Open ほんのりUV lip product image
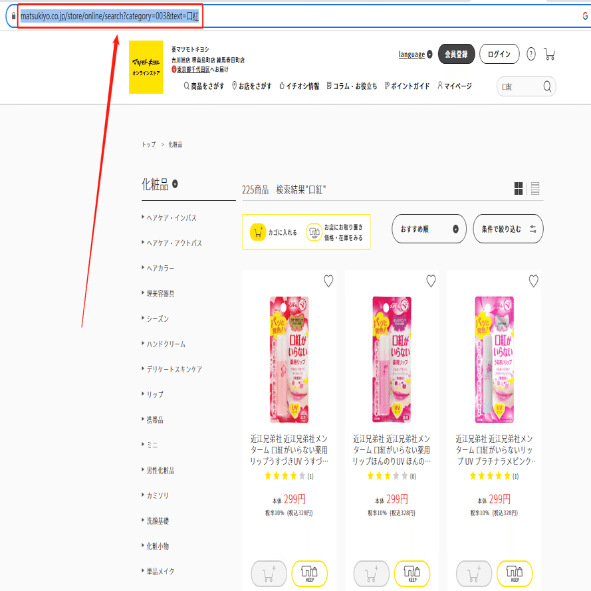This screenshot has height=591, width=591. pos(392,360)
